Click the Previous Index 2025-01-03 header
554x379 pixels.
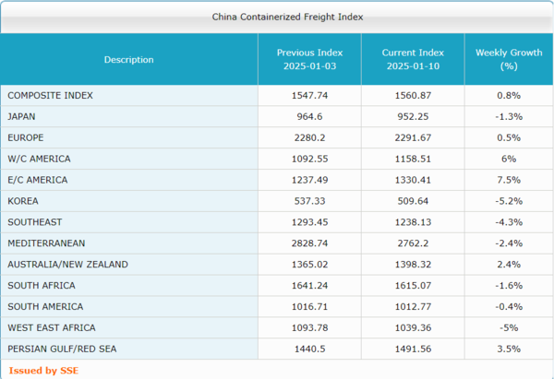click(x=309, y=60)
